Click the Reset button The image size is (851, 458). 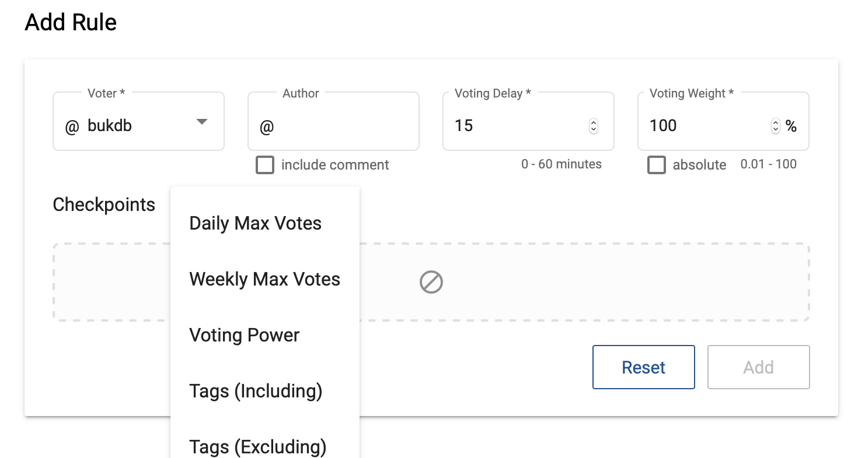click(x=644, y=367)
